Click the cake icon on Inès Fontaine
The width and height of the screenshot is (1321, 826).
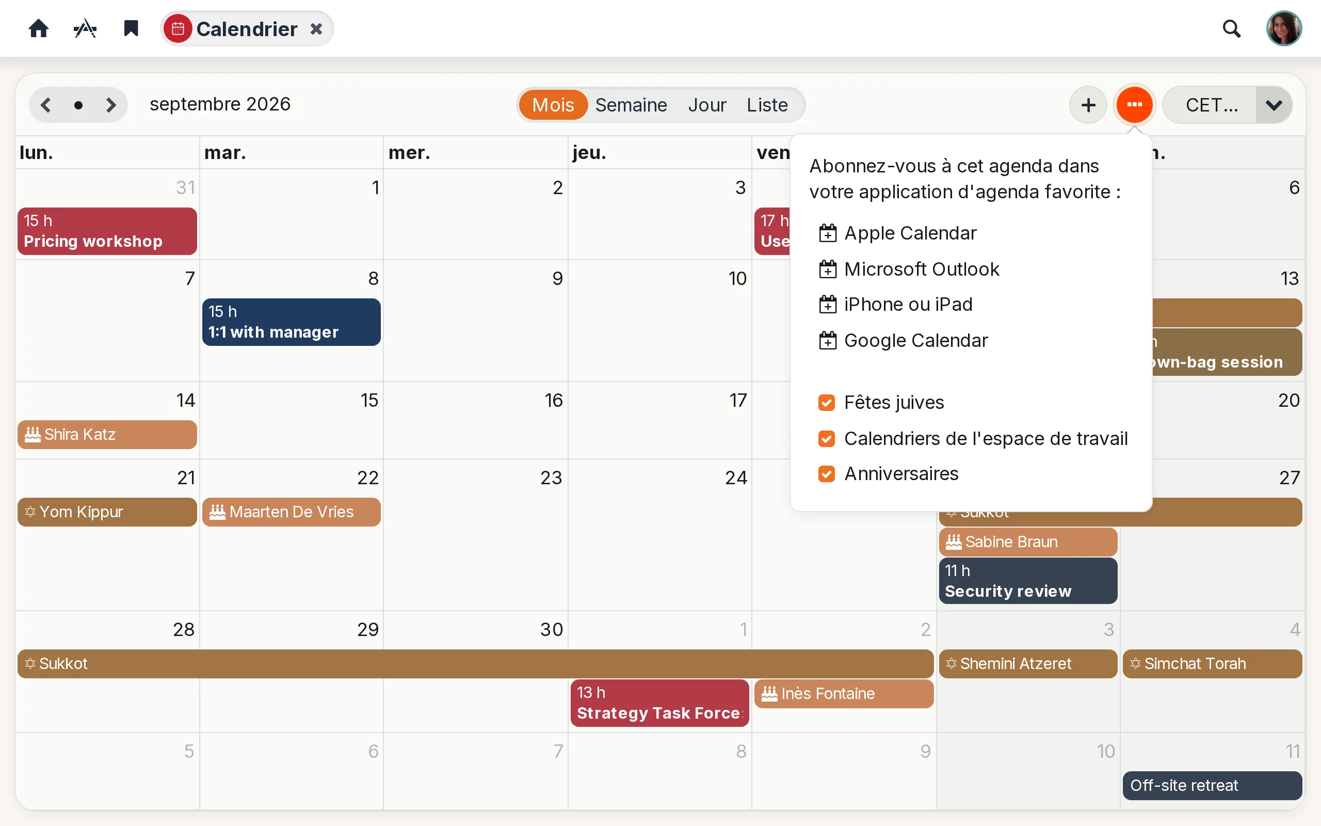click(x=769, y=694)
